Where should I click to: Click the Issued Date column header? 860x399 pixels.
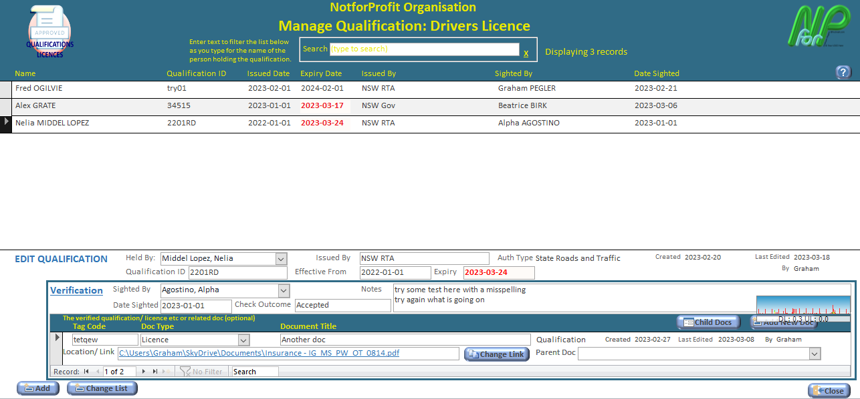click(268, 73)
